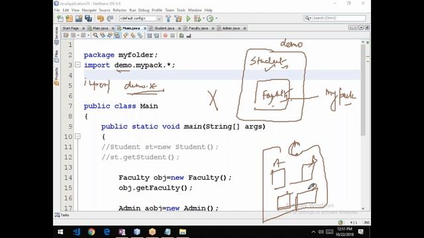Click the Stop Macro Recording icon
424x238 pixels.
coord(172,35)
